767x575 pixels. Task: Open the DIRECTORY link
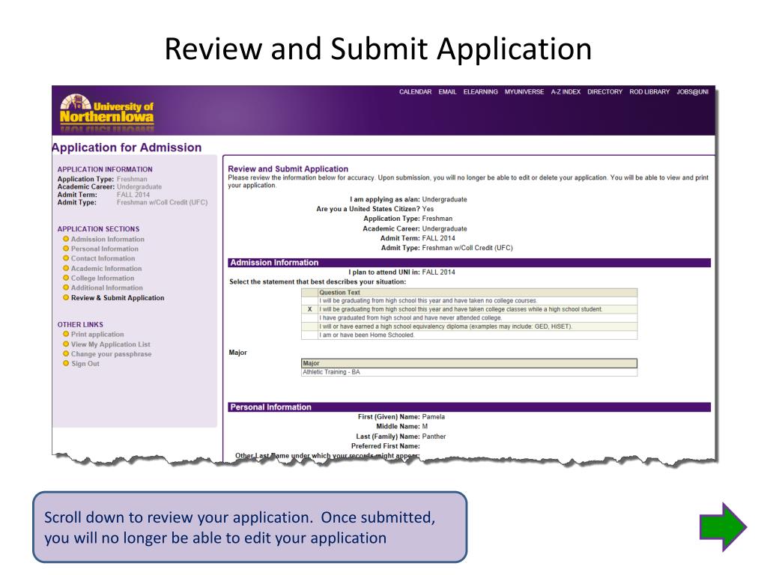[604, 92]
